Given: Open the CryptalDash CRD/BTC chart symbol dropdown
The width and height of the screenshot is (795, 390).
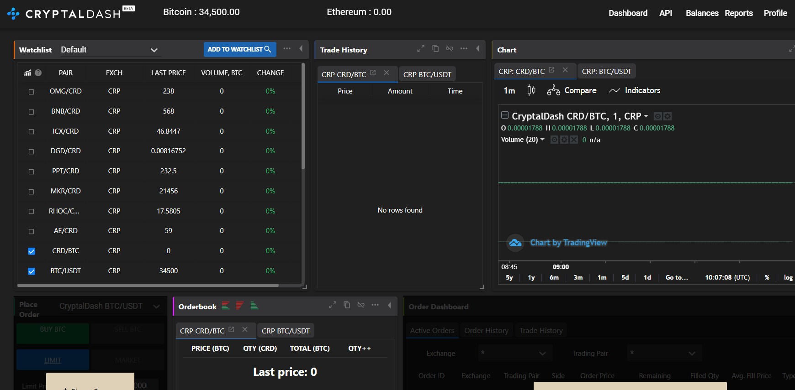Looking at the screenshot, I should click(x=646, y=116).
